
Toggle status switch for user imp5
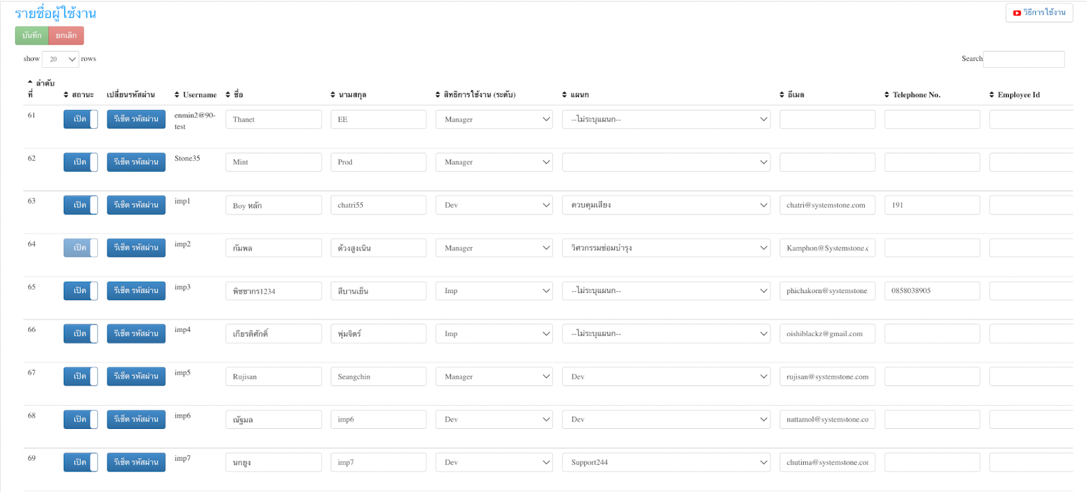pos(81,377)
